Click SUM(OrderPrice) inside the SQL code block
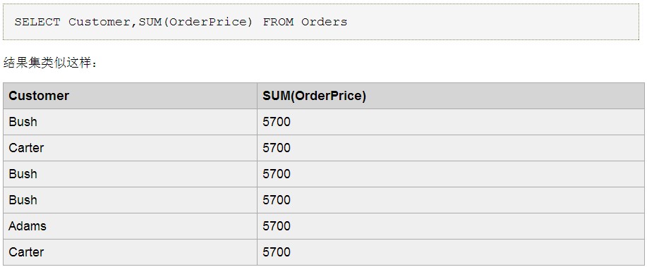The image size is (647, 267). [195, 22]
